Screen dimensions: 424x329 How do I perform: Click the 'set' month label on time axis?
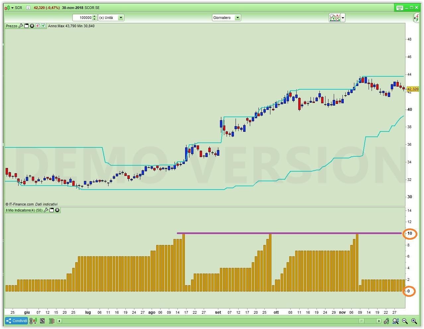pyautogui.click(x=218, y=312)
